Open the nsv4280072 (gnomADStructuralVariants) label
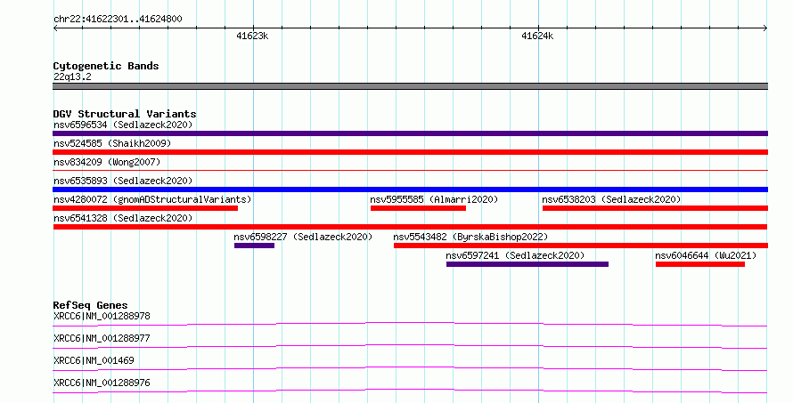Screen dimensions: 793x403 (152, 199)
